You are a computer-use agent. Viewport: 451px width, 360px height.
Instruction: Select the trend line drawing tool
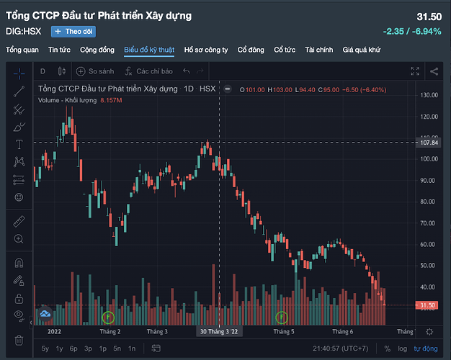coord(19,90)
